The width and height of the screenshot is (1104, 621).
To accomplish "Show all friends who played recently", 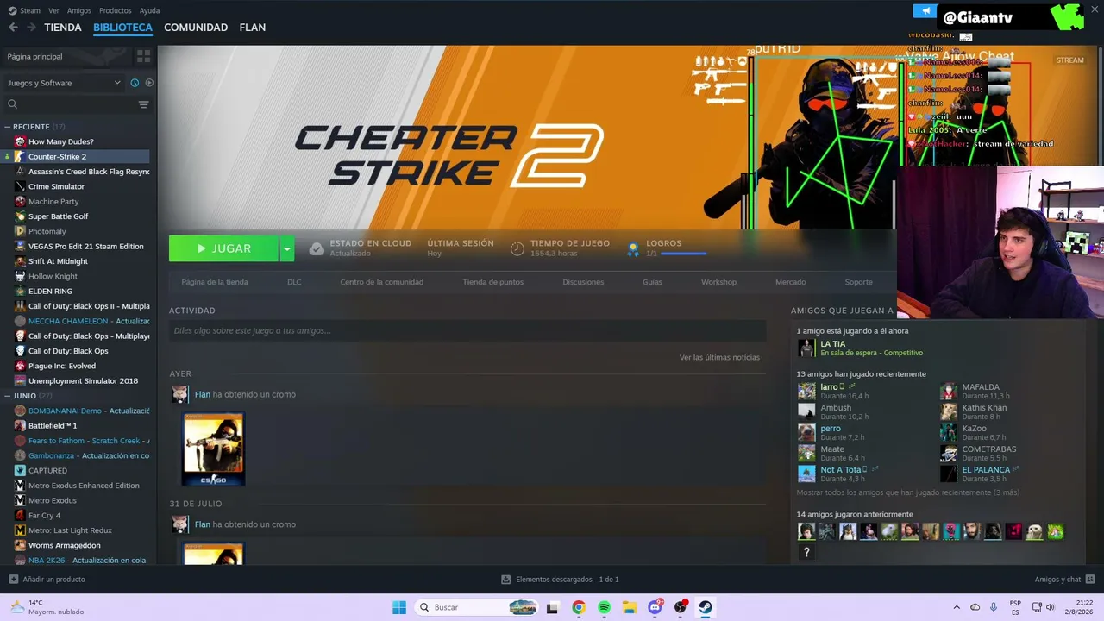I will 907,492.
